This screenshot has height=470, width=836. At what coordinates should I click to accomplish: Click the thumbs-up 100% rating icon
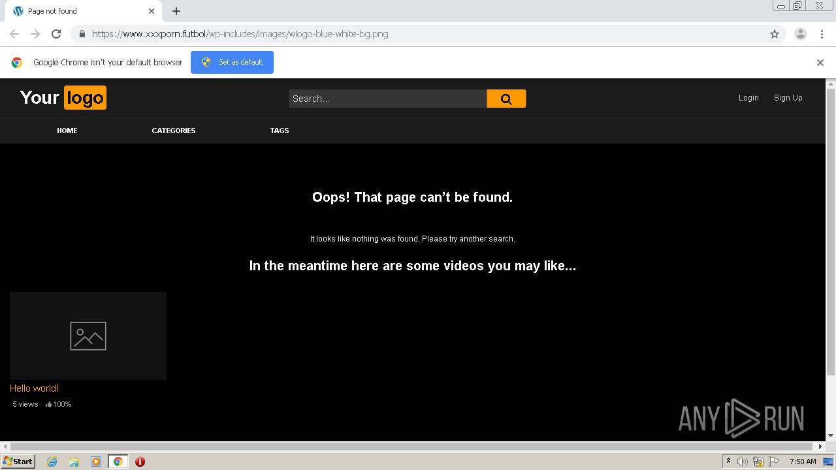[49, 405]
